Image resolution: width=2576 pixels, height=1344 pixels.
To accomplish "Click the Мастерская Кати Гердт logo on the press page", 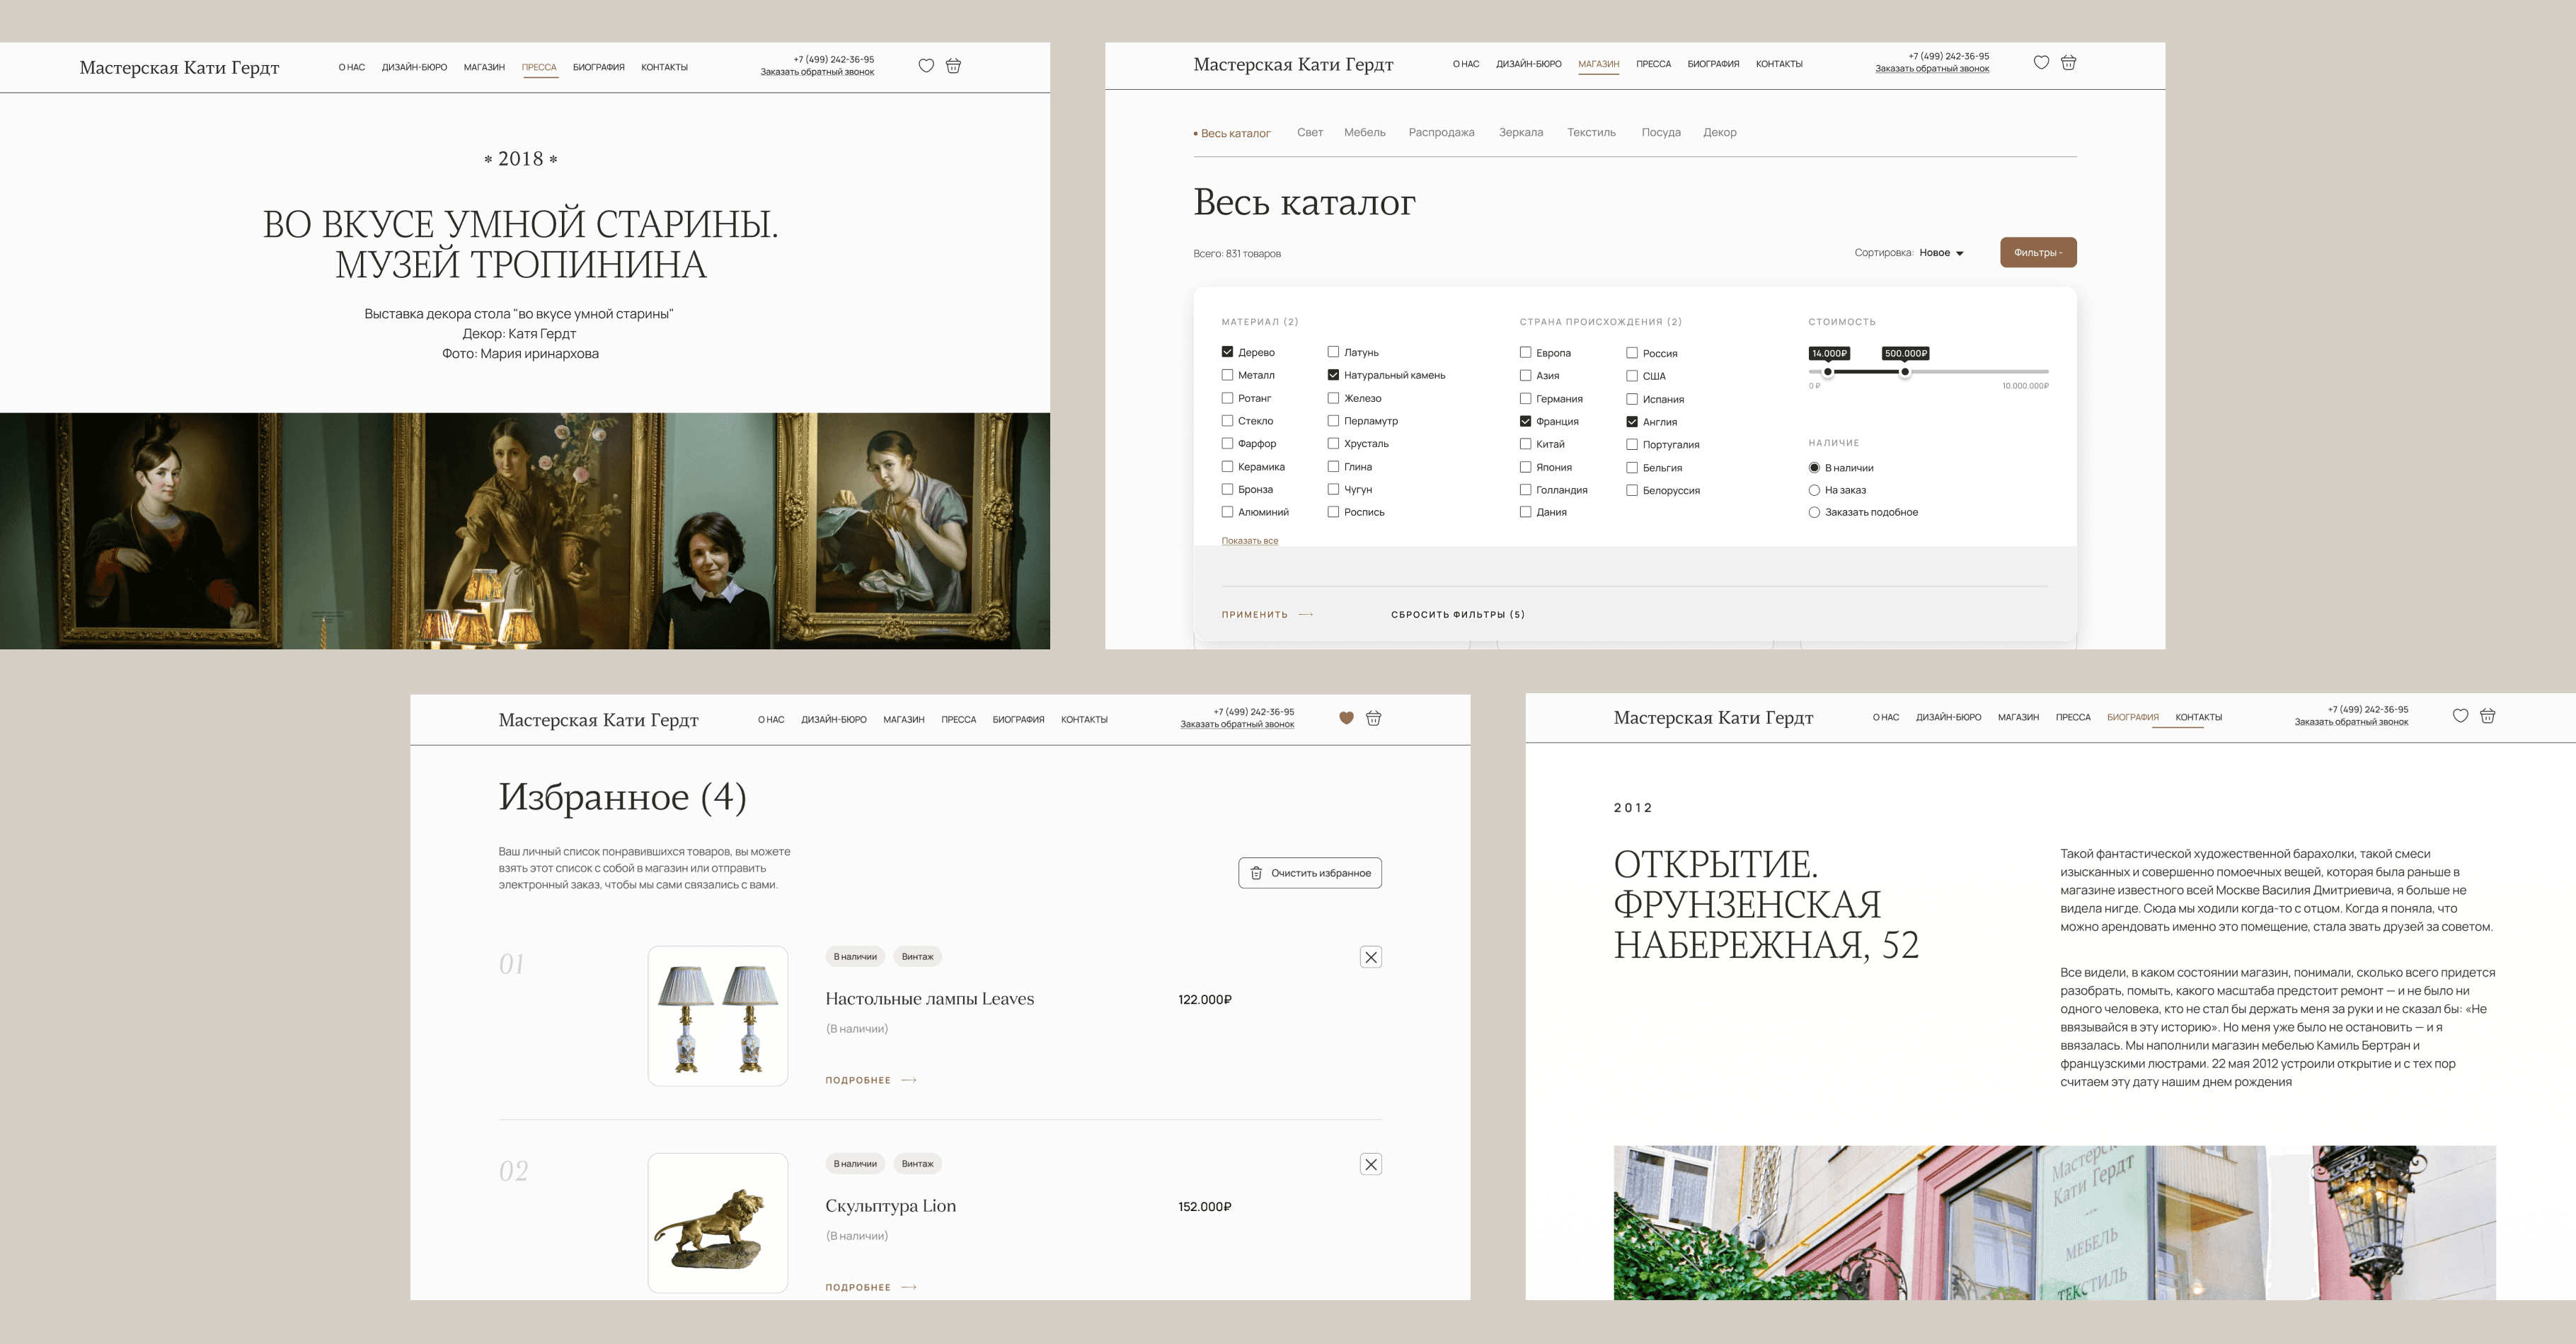I will [x=179, y=67].
